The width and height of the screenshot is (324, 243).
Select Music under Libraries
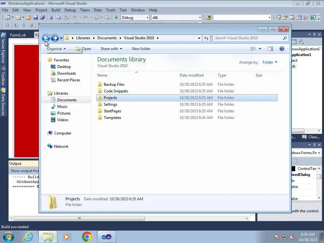coord(62,107)
